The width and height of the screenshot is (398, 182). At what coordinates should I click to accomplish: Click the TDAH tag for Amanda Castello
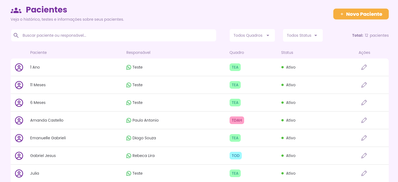click(x=237, y=120)
